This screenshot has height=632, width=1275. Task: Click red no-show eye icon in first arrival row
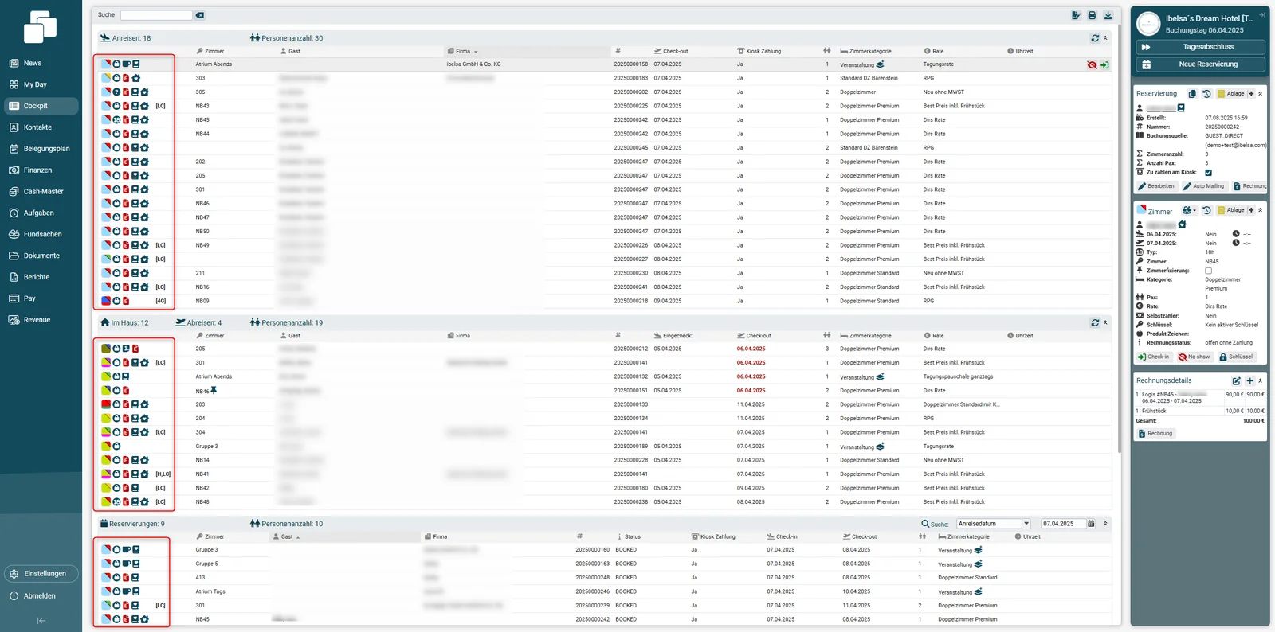[1092, 65]
